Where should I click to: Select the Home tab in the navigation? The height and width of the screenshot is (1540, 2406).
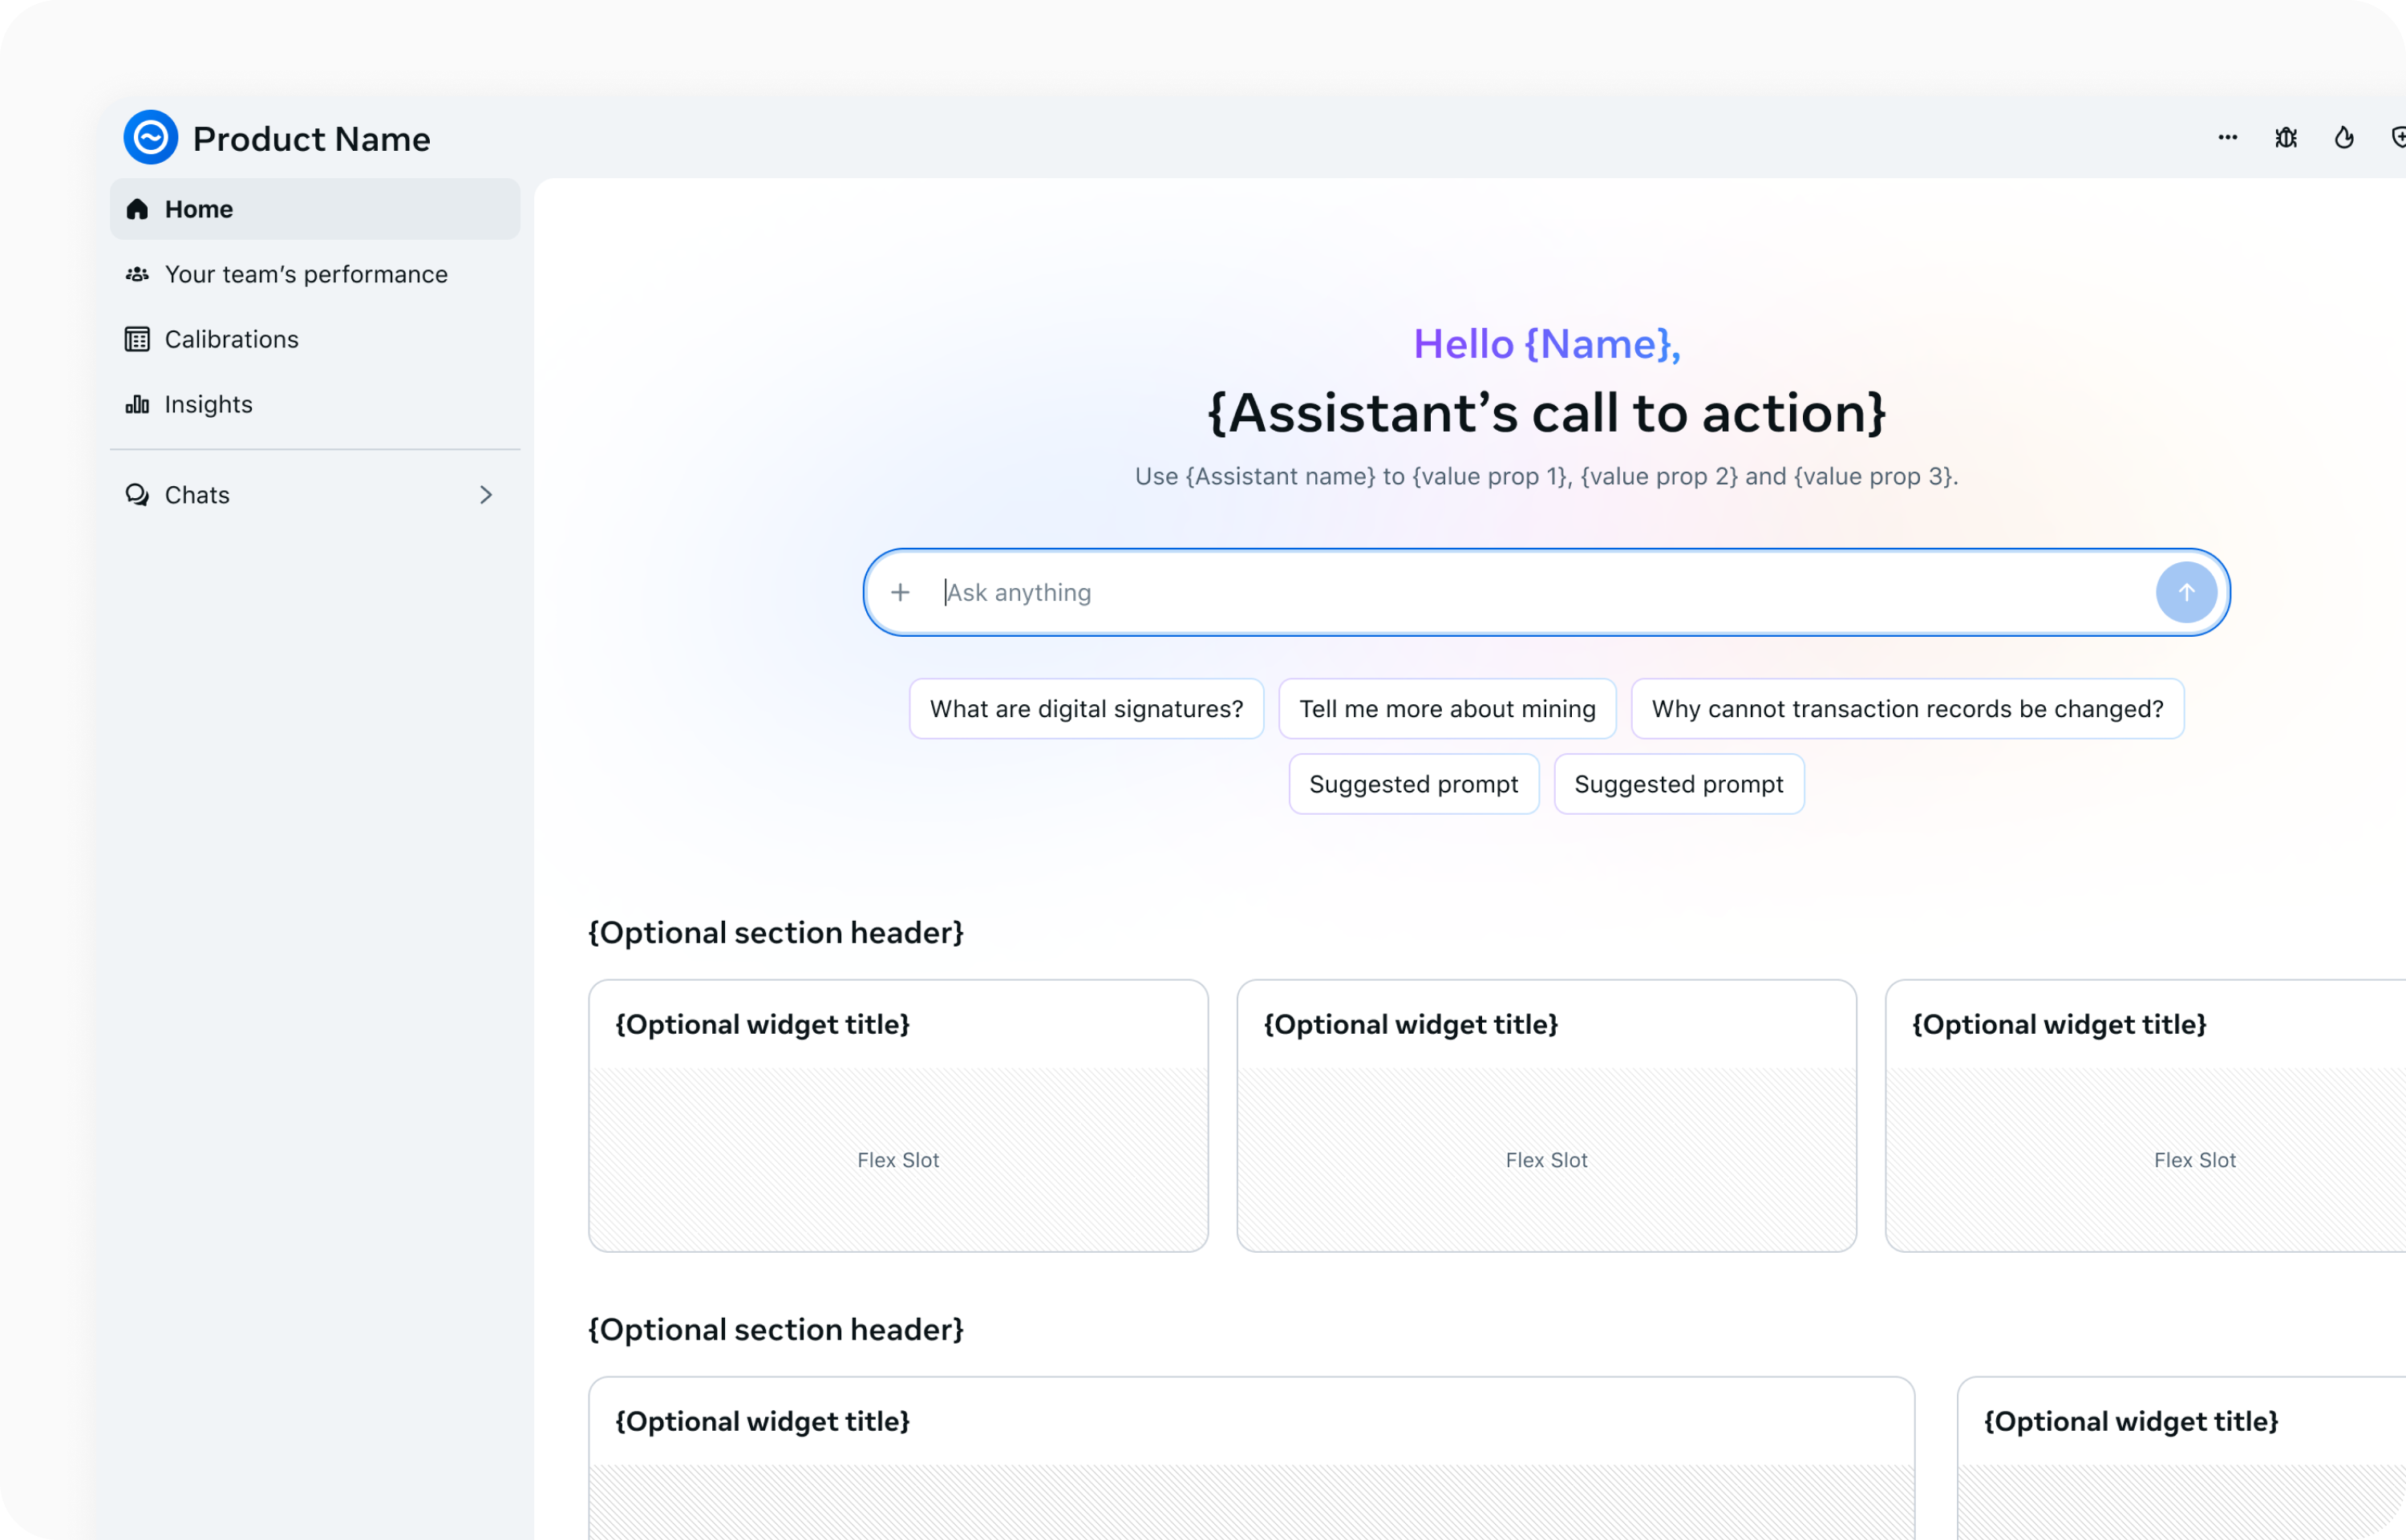199,209
